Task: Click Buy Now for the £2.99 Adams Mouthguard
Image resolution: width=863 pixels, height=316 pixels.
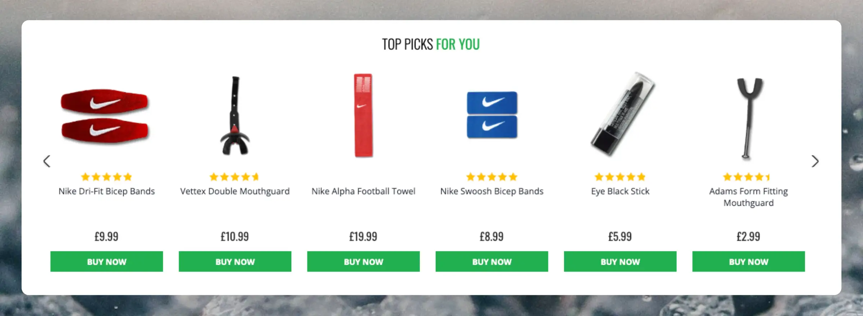Action: 748,261
